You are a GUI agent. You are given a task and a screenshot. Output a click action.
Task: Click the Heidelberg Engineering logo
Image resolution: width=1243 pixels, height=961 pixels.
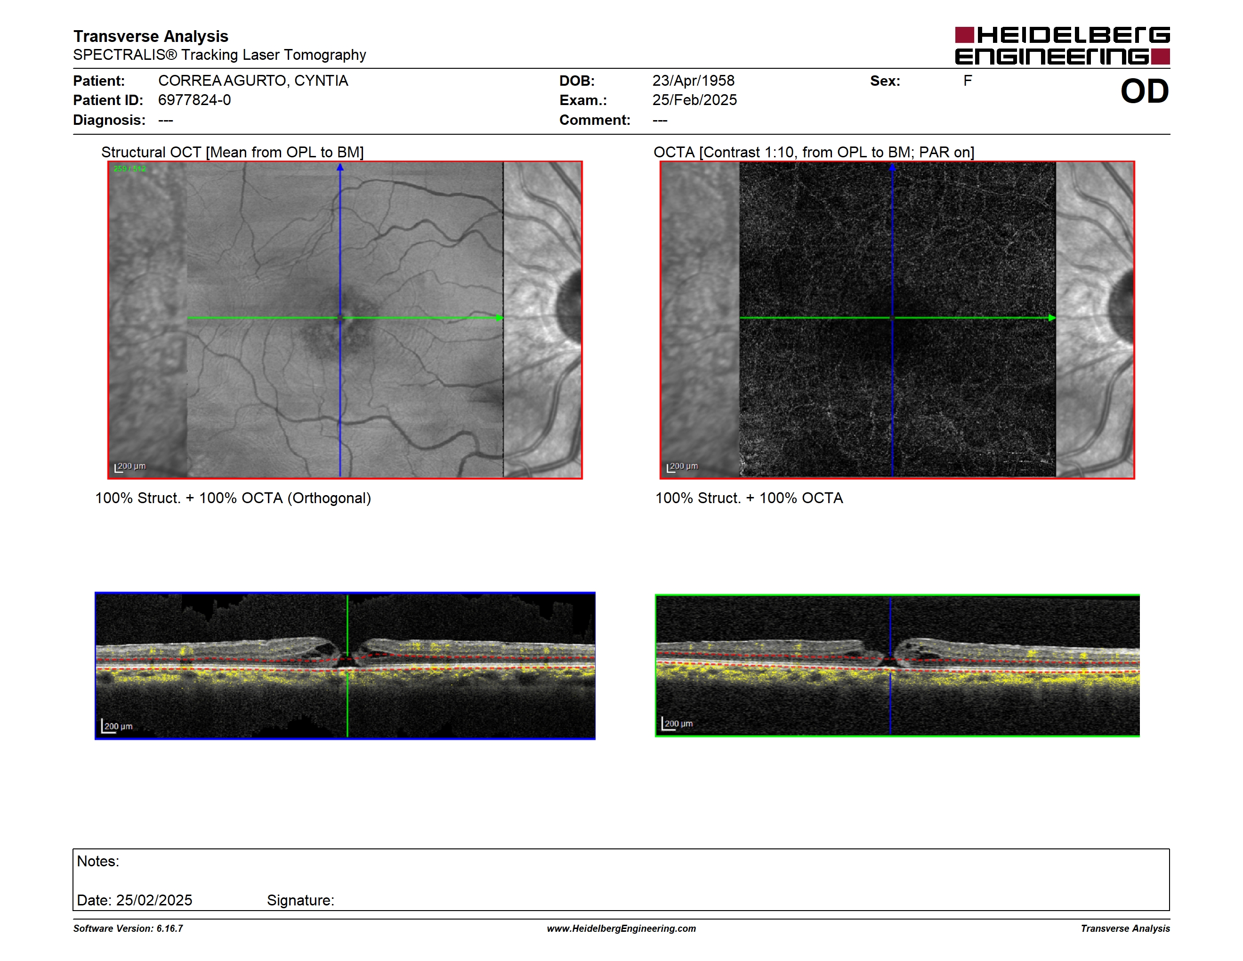click(1062, 46)
